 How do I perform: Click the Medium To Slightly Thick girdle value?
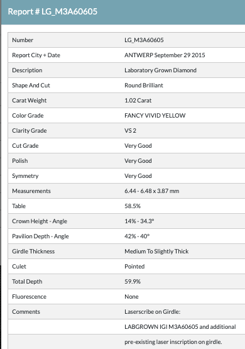[x=156, y=252]
